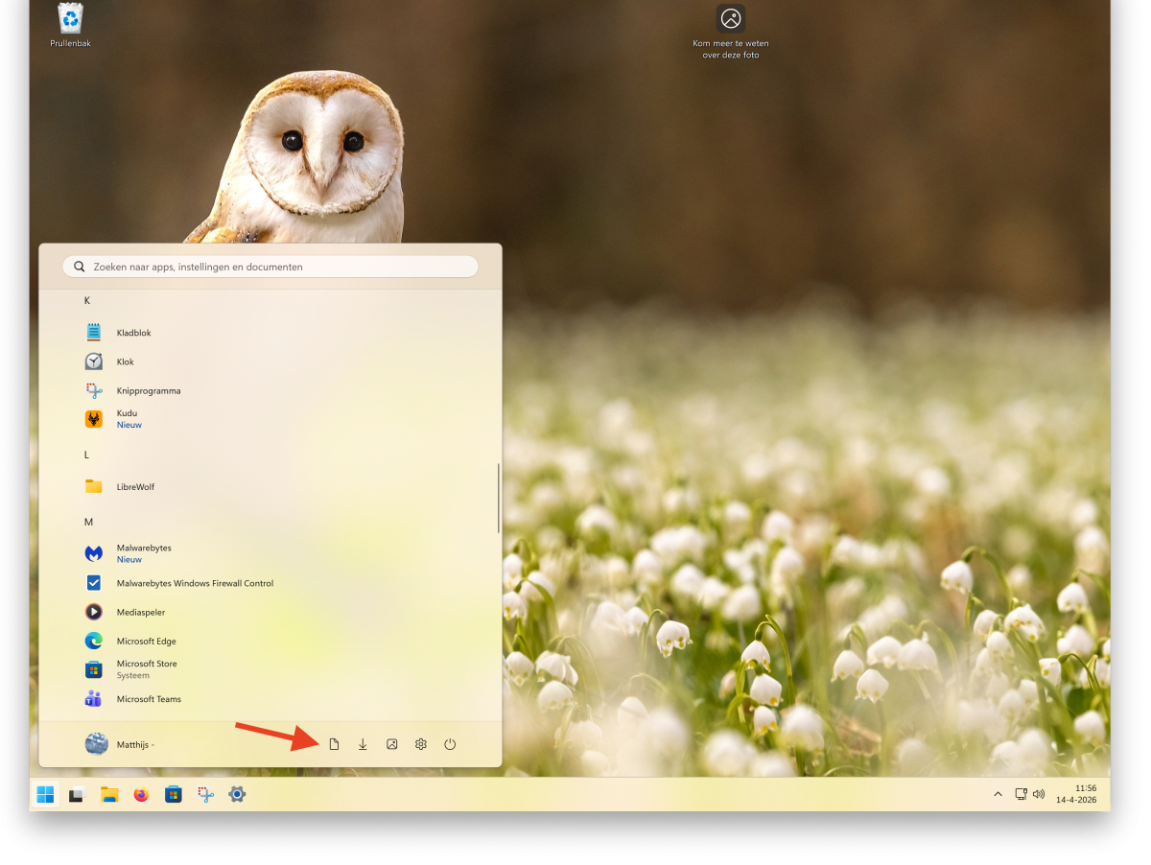Open the Downloads folder shortcut
The width and height of the screenshot is (1151, 865).
click(363, 744)
